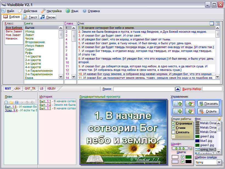225x169 pixels.
Task: Click the dark green font color swatch
Action: [x=188, y=157]
